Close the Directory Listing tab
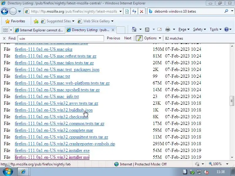Viewport: 235px width, 176px height. point(113,30)
